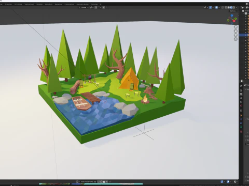Open the red Material properties tab

point(241,132)
